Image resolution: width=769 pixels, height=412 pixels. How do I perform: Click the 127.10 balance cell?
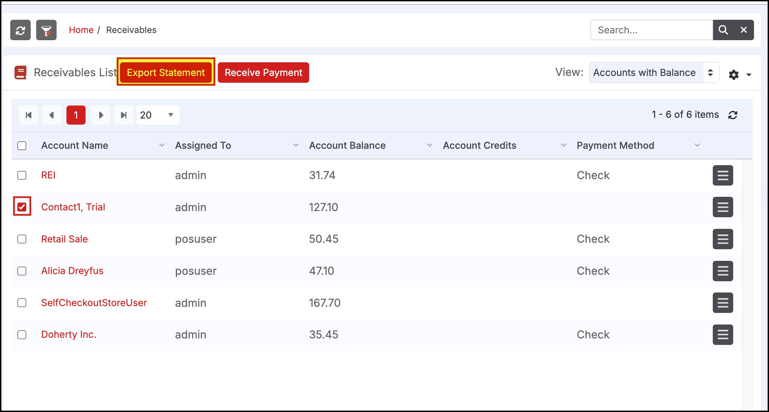(323, 207)
